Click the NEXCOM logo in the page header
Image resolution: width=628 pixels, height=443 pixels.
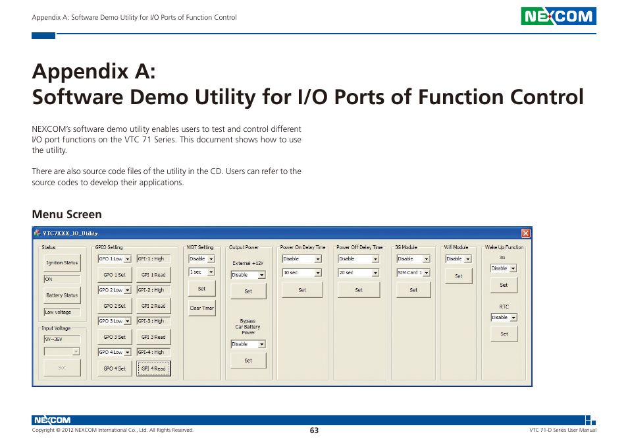click(558, 16)
